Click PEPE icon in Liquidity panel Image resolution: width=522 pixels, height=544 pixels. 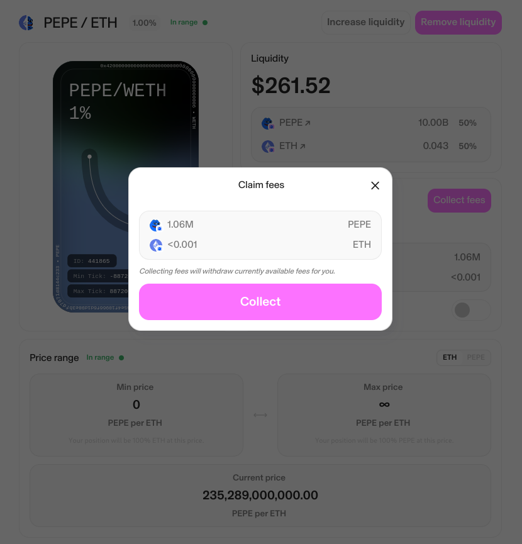pos(268,123)
